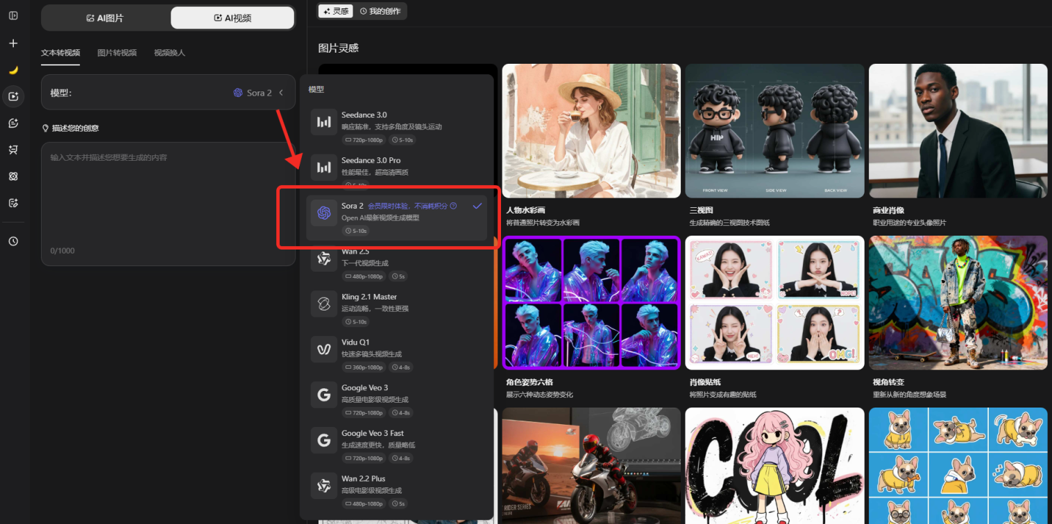Screen dimensions: 1052x524
Task: Choose the Vidu Q1 model icon
Action: (323, 349)
